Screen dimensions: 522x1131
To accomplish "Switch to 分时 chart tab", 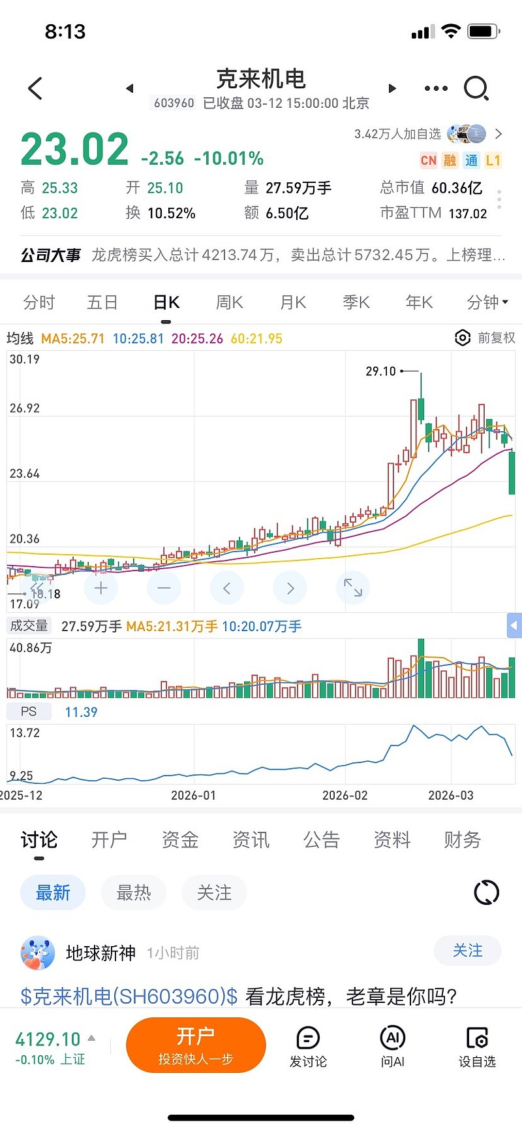I will click(x=39, y=303).
